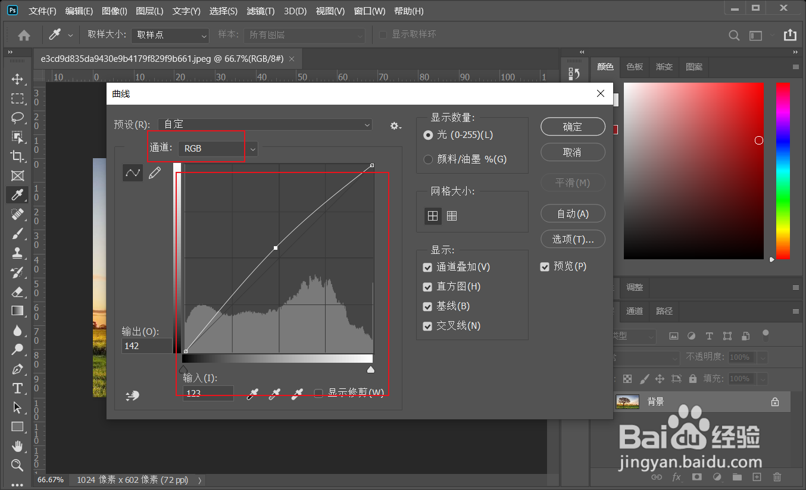
Task: Click the 确定 button
Action: point(572,127)
